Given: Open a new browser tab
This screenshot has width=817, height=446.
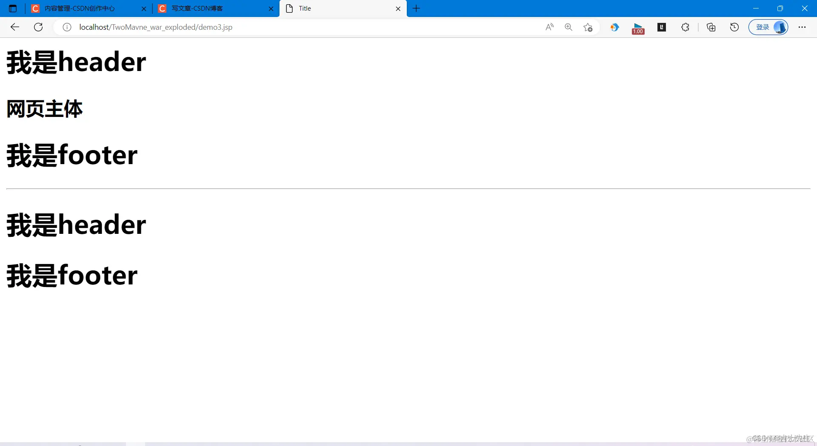Looking at the screenshot, I should 417,9.
